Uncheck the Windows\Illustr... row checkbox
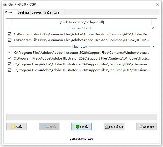This screenshot has width=163, height=147. click(x=9, y=58)
